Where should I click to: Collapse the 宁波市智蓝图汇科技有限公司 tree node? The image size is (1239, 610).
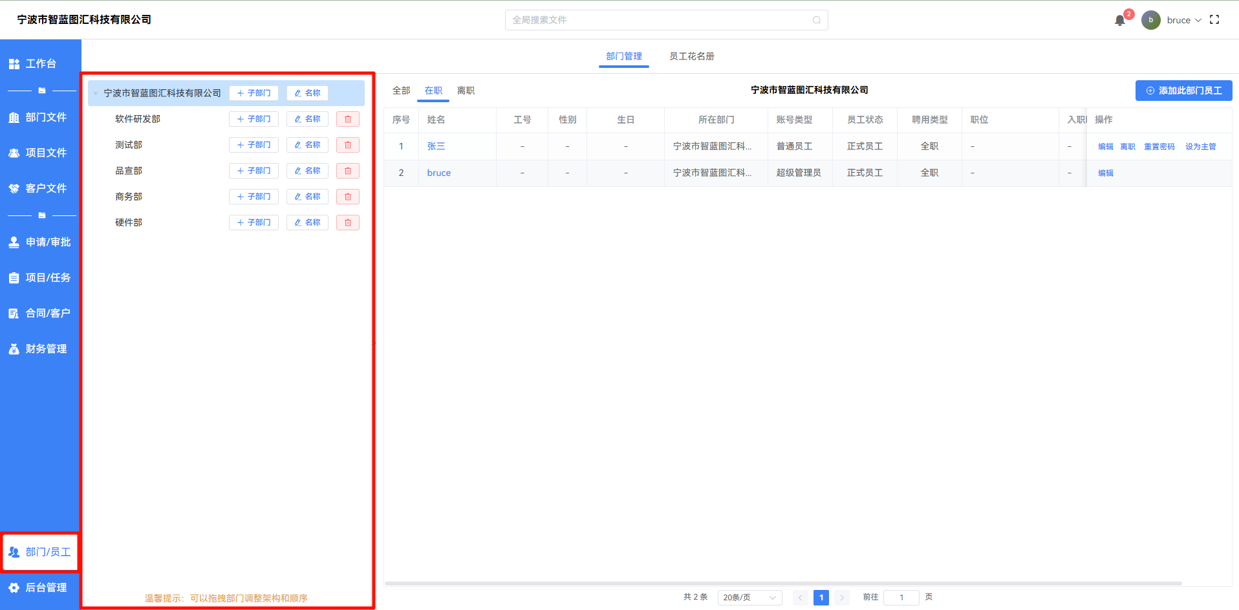click(x=96, y=94)
